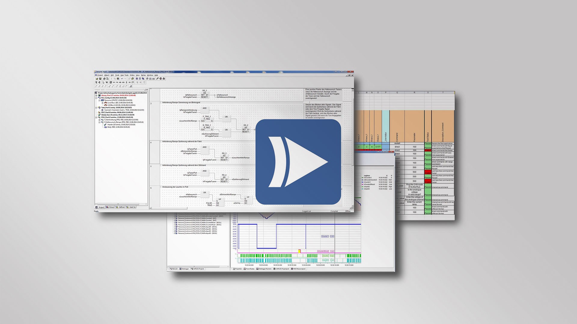Click 'Offline' in the status bar
Viewport: 577px width, 324px height.
coord(348,211)
